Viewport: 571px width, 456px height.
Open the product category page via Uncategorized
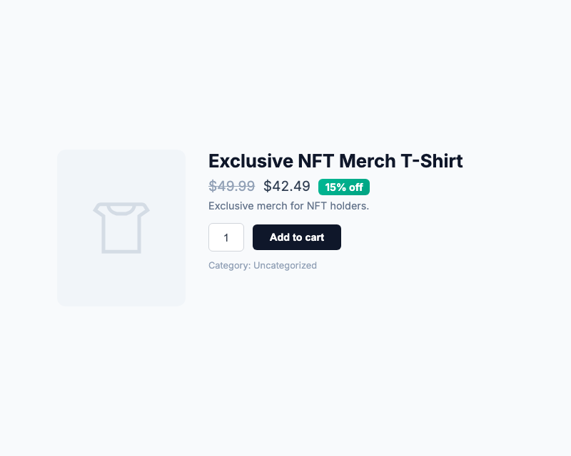click(285, 265)
